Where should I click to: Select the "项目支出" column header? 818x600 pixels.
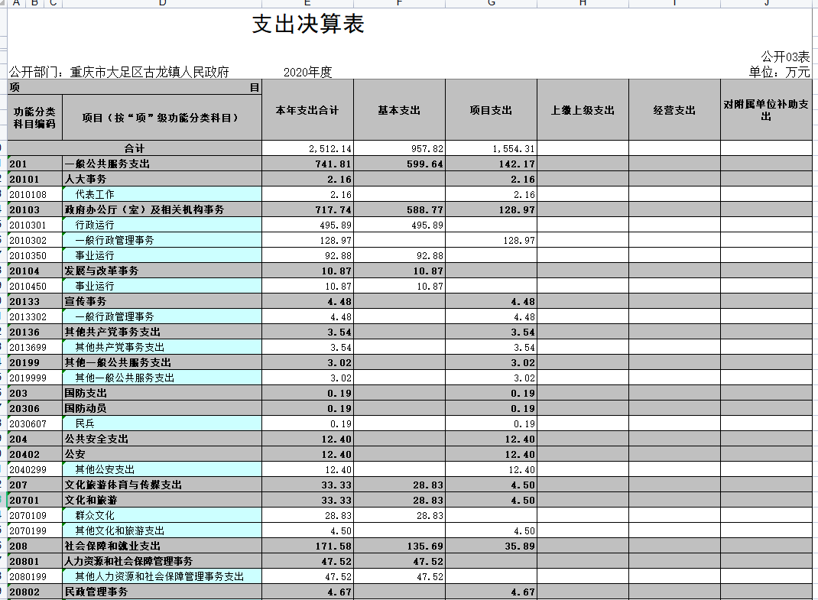pyautogui.click(x=491, y=110)
